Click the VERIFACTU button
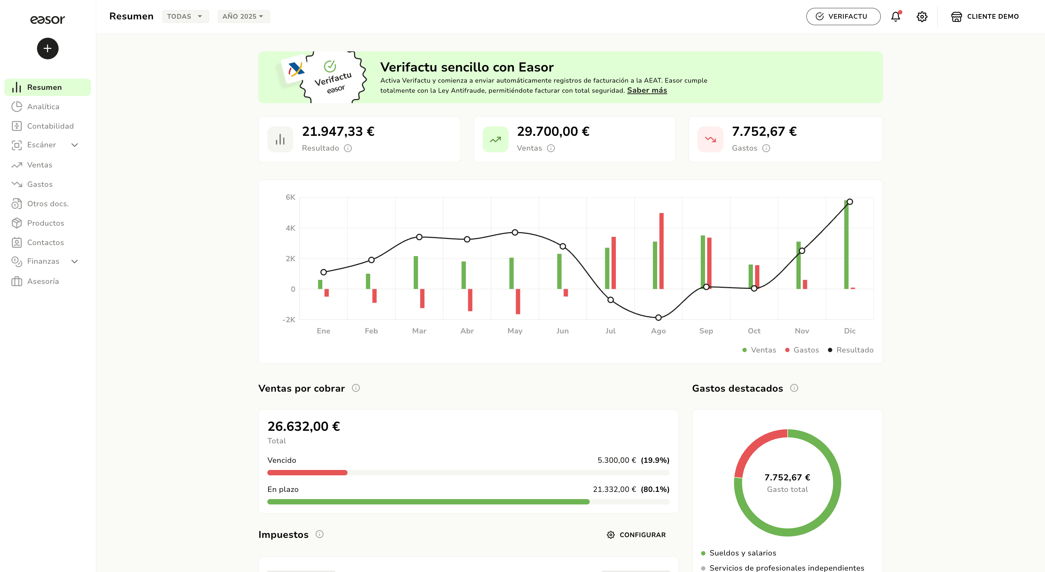1045x572 pixels. pos(843,17)
